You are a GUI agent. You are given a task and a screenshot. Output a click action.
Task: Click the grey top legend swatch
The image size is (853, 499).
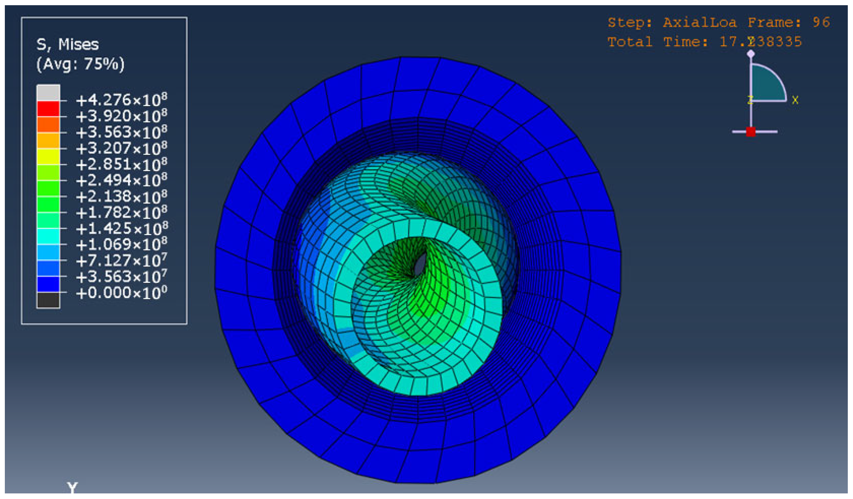point(48,93)
